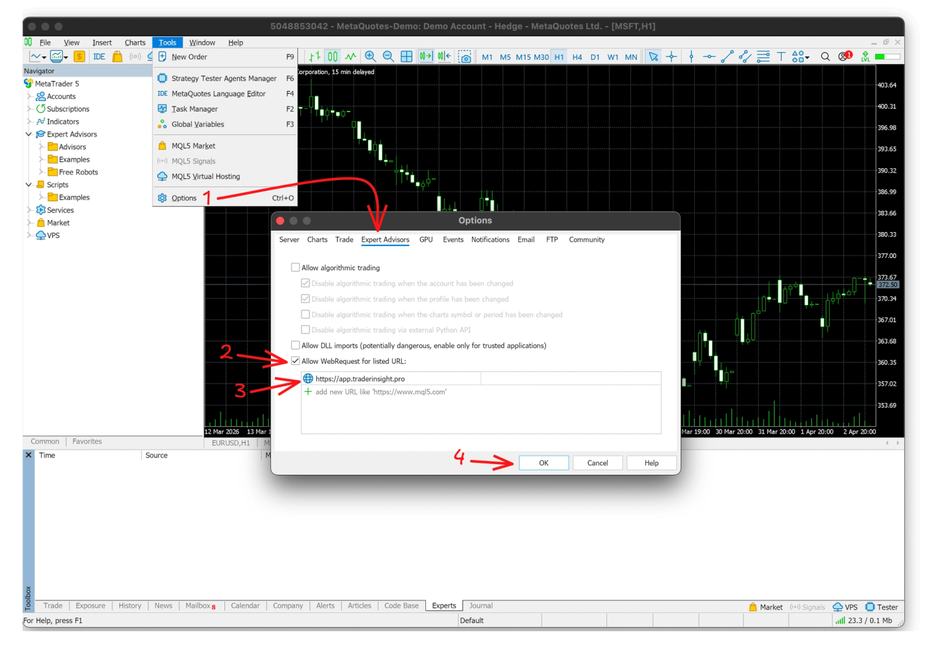927x655 pixels.
Task: Click the tile windows grid icon
Action: (407, 57)
